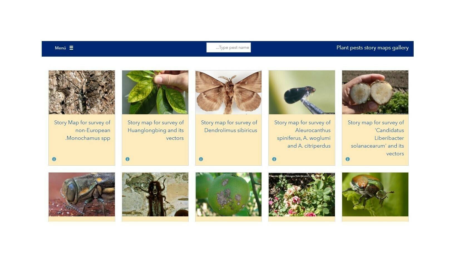Select the Japanese beetle on leaf thumbnail
Screen dimensions: 469x263
pos(375,194)
